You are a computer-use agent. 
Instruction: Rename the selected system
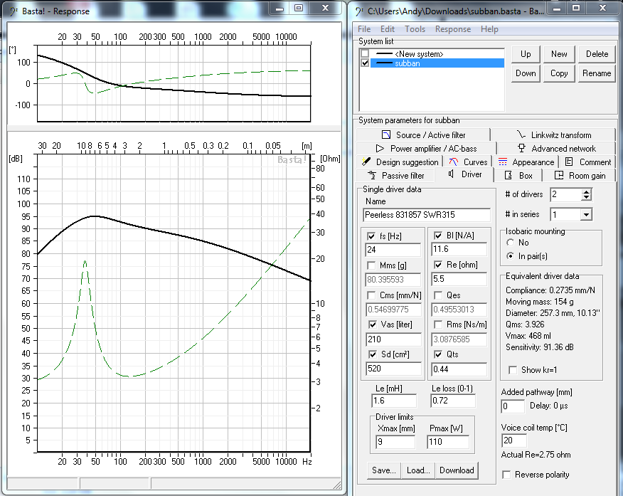597,73
